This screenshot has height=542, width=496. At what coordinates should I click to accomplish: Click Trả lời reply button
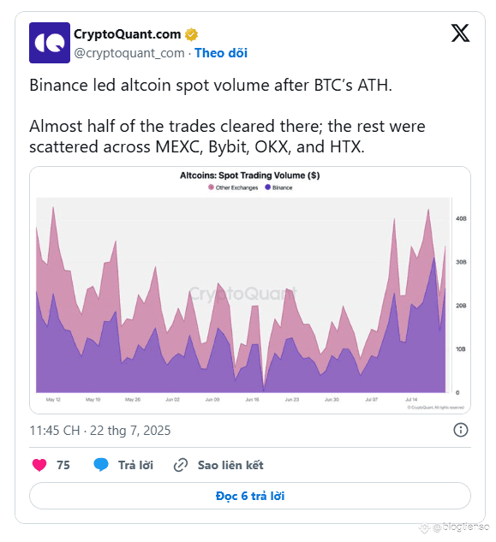[x=135, y=465]
